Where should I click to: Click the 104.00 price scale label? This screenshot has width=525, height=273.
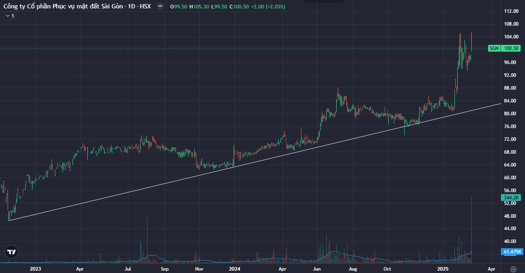click(x=511, y=37)
